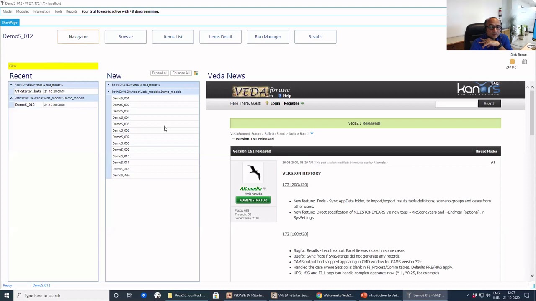Click the post number #1 link
This screenshot has height=301, width=536.
[493, 163]
